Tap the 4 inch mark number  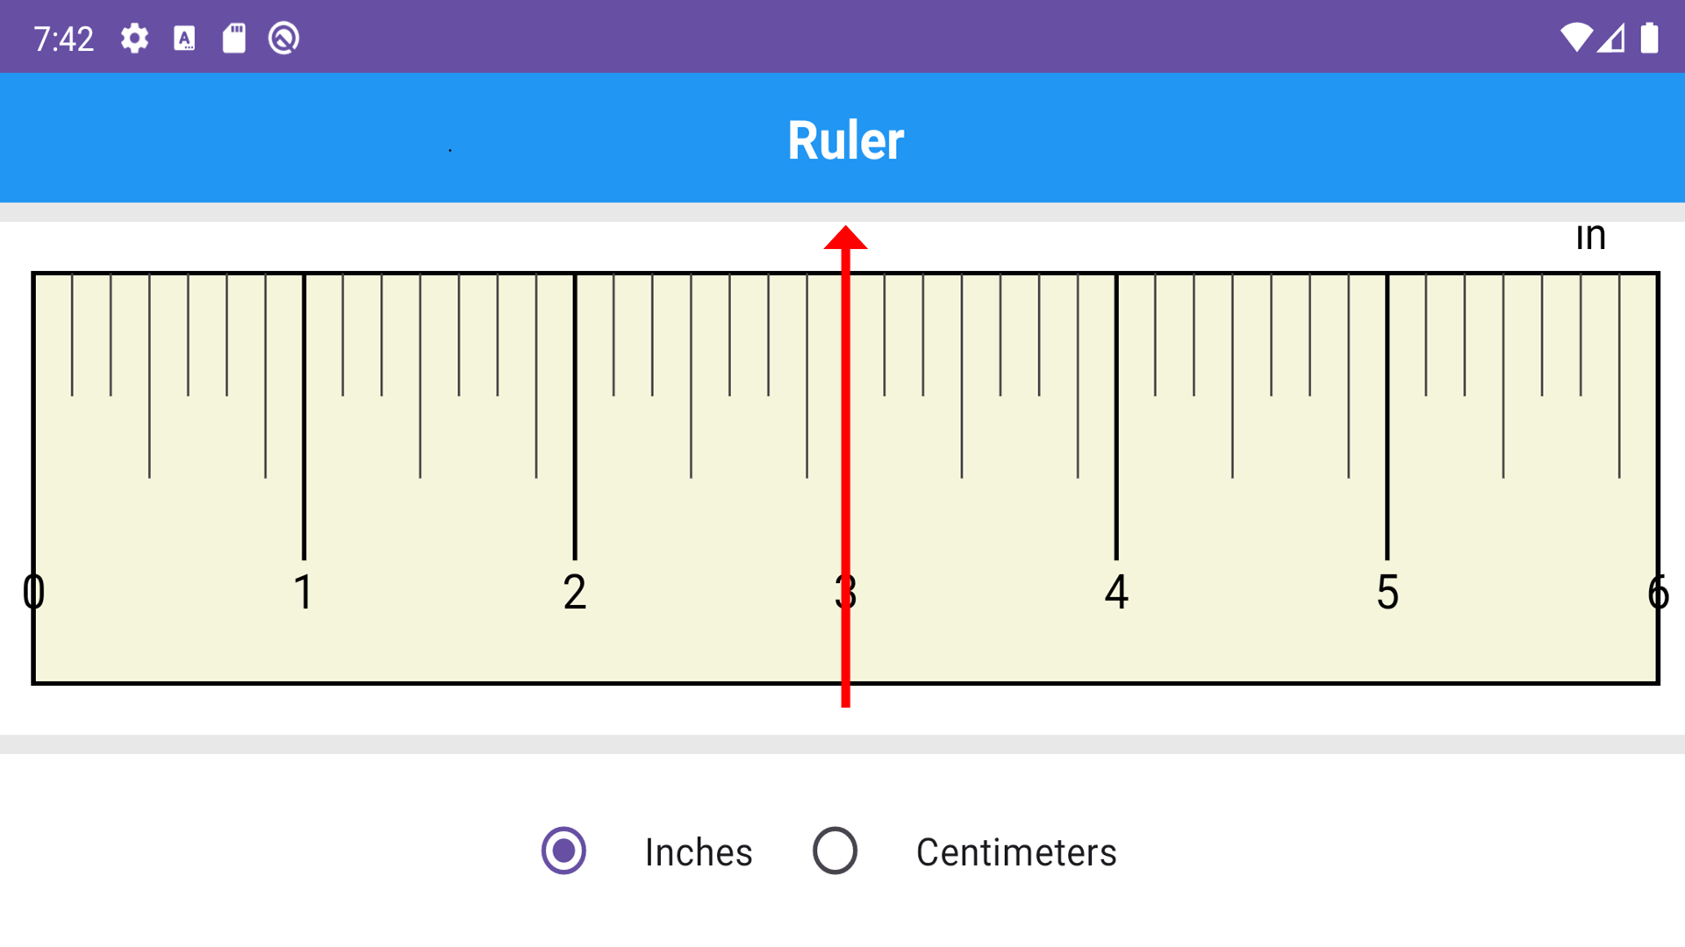1116,593
